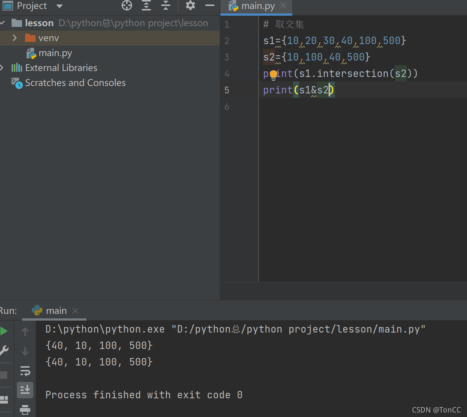This screenshot has width=467, height=417.
Task: Toggle Scroll to End in run console
Action: [25, 390]
